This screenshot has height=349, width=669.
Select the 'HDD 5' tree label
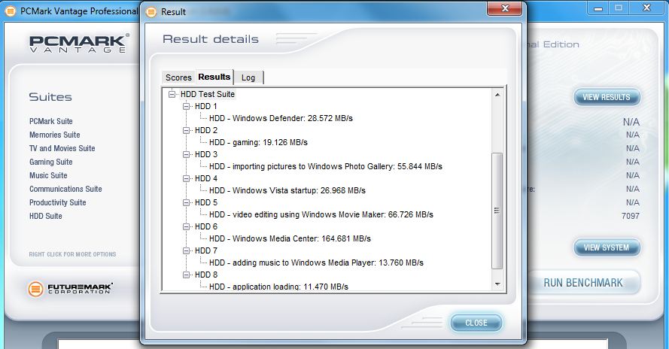coord(206,202)
